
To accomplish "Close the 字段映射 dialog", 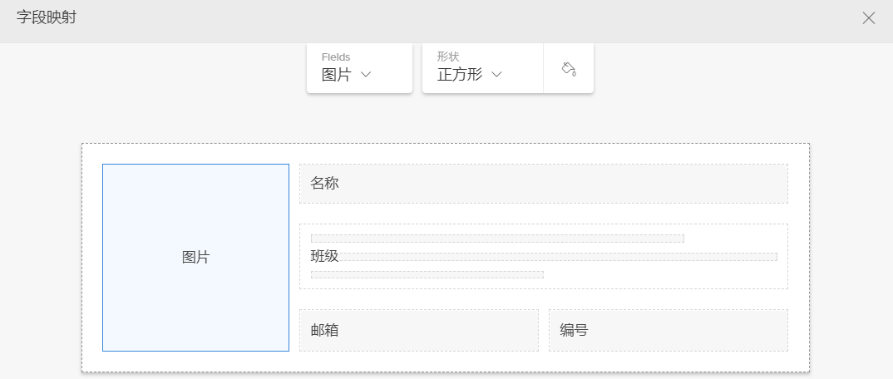I will pyautogui.click(x=869, y=18).
